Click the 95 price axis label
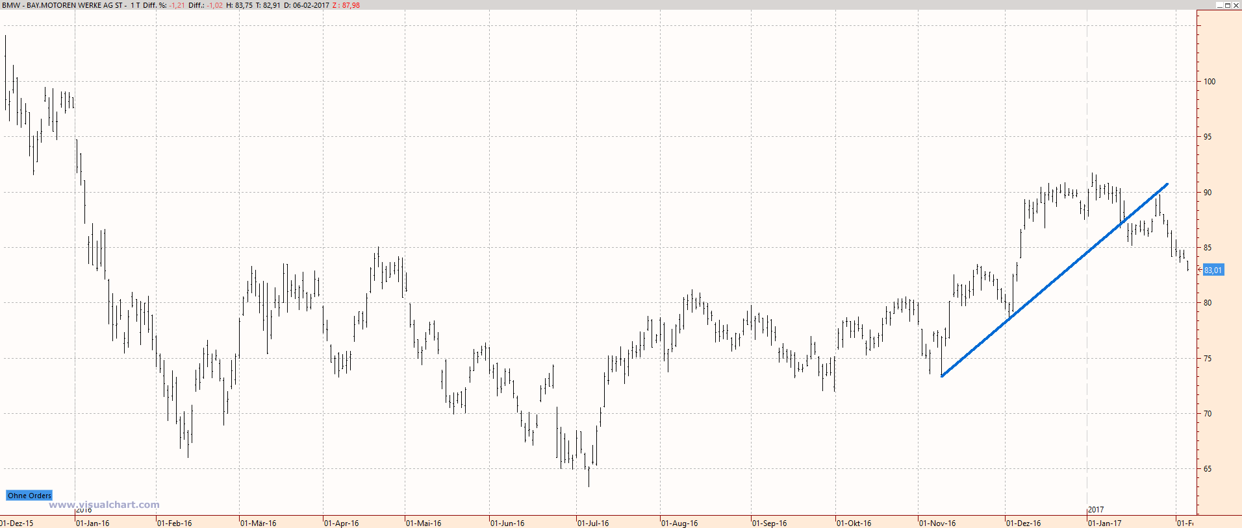Viewport: 1242px width, 528px height. (x=1208, y=137)
